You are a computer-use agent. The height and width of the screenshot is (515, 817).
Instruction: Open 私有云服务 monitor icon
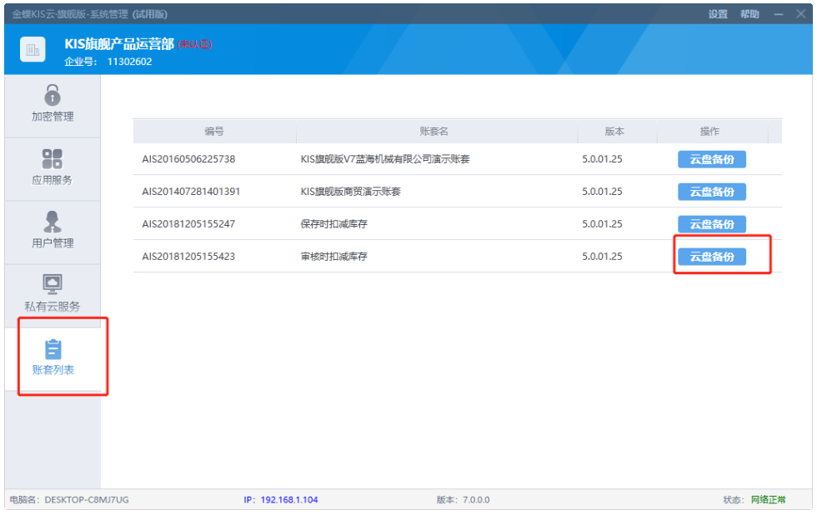click(53, 285)
